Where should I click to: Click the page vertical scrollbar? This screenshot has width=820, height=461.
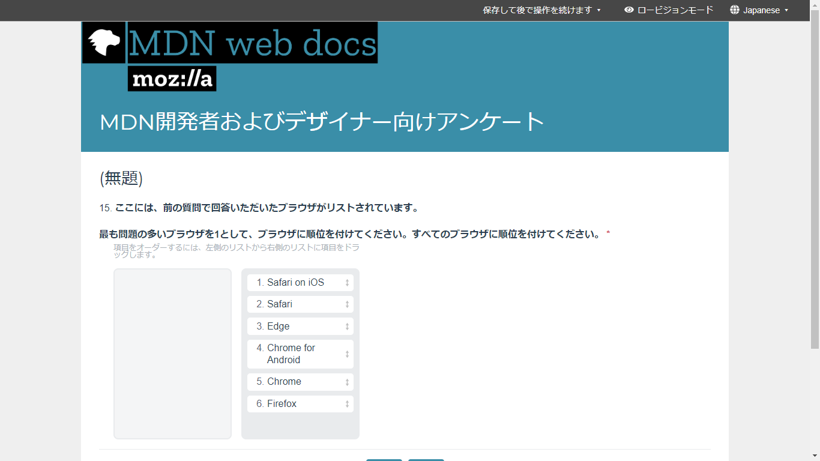[x=815, y=180]
